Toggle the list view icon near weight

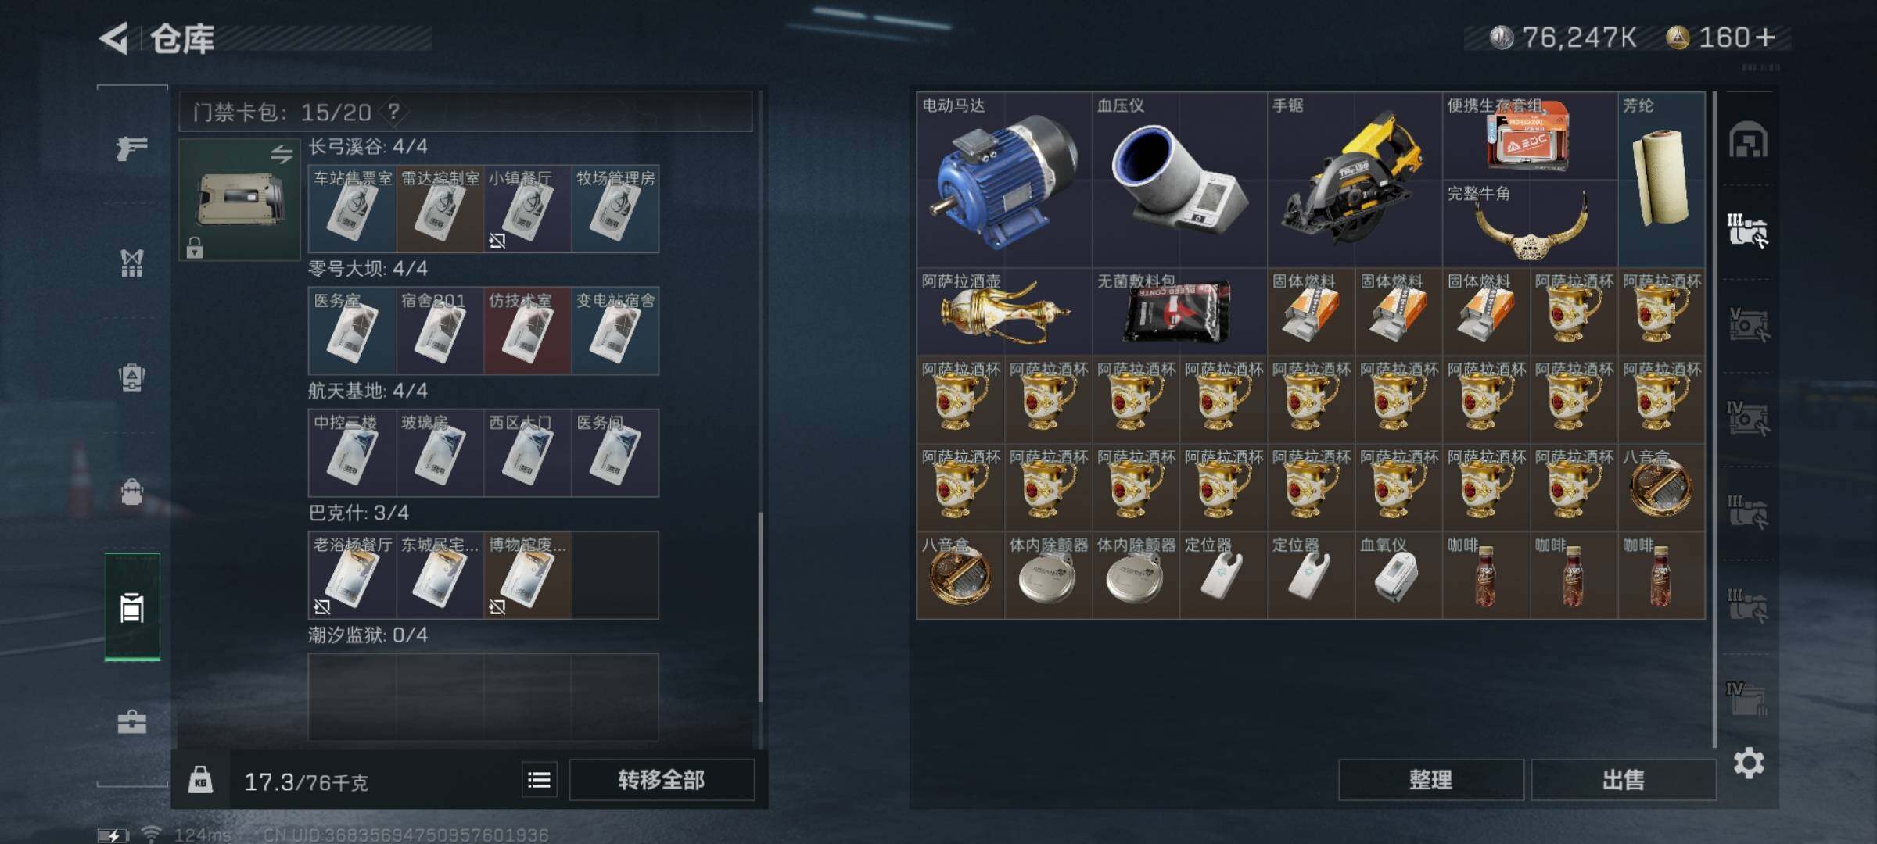click(x=540, y=780)
